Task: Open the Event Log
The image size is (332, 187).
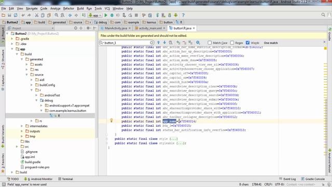Action: point(287,179)
